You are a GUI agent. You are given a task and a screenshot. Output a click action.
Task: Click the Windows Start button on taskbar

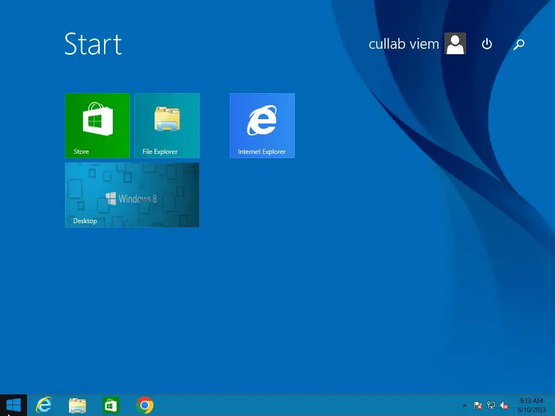pos(14,405)
